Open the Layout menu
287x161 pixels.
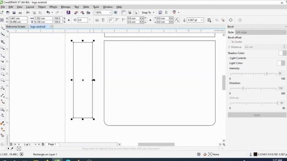(30, 7)
